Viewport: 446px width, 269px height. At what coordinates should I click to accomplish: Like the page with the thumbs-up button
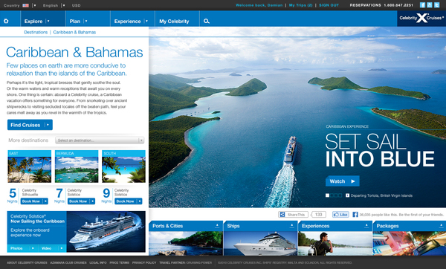(340, 215)
